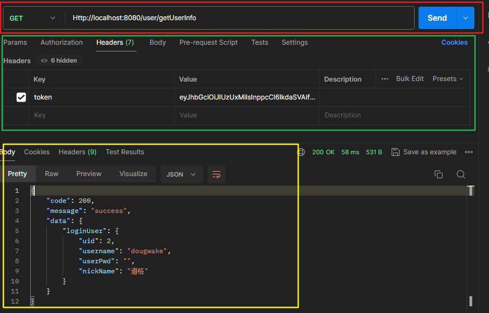The width and height of the screenshot is (489, 313).
Task: Open the Settings tab
Action: (294, 42)
